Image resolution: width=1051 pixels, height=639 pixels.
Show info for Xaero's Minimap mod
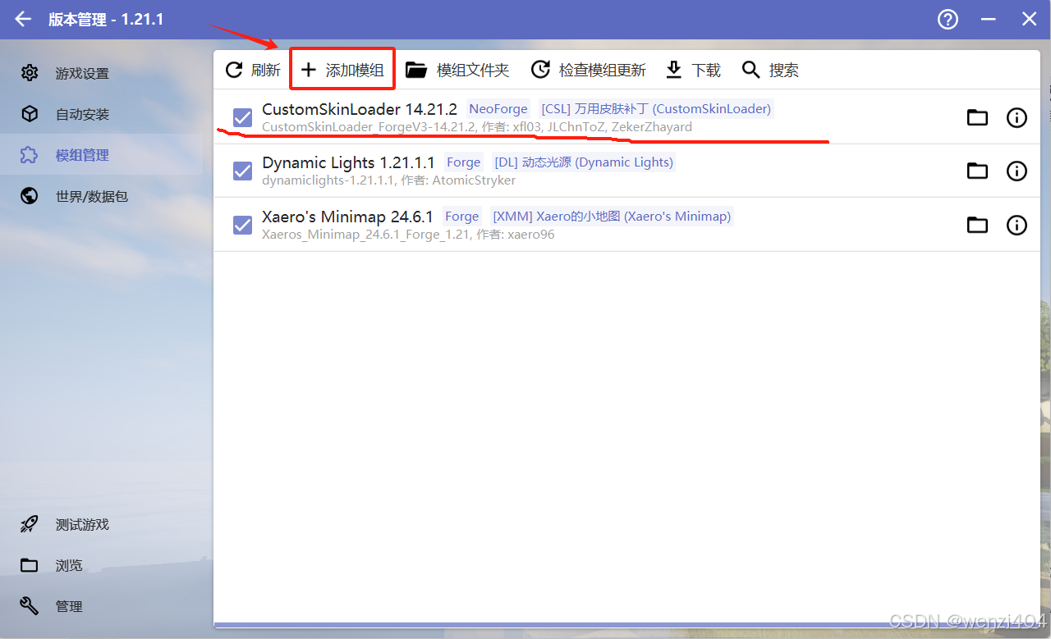(1017, 225)
